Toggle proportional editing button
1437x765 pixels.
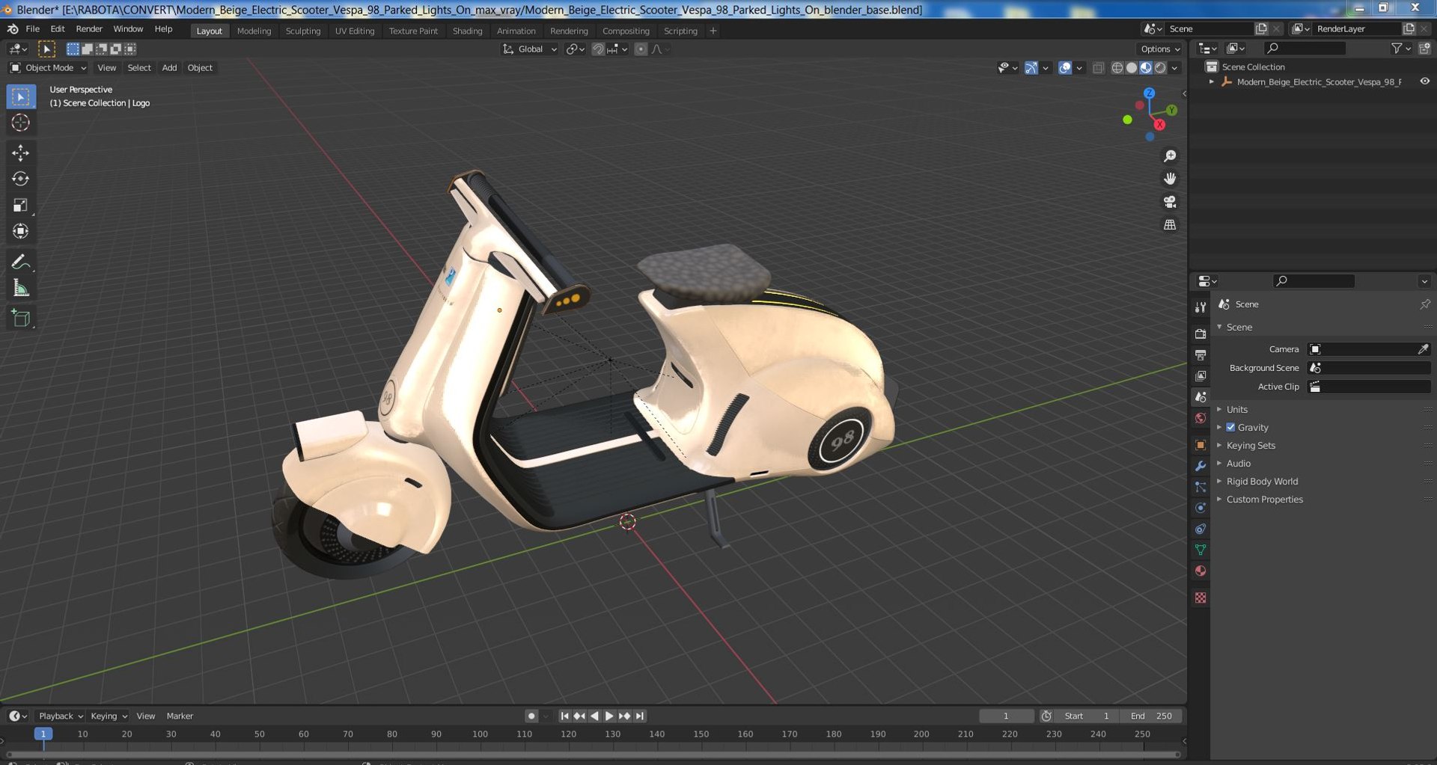[641, 49]
